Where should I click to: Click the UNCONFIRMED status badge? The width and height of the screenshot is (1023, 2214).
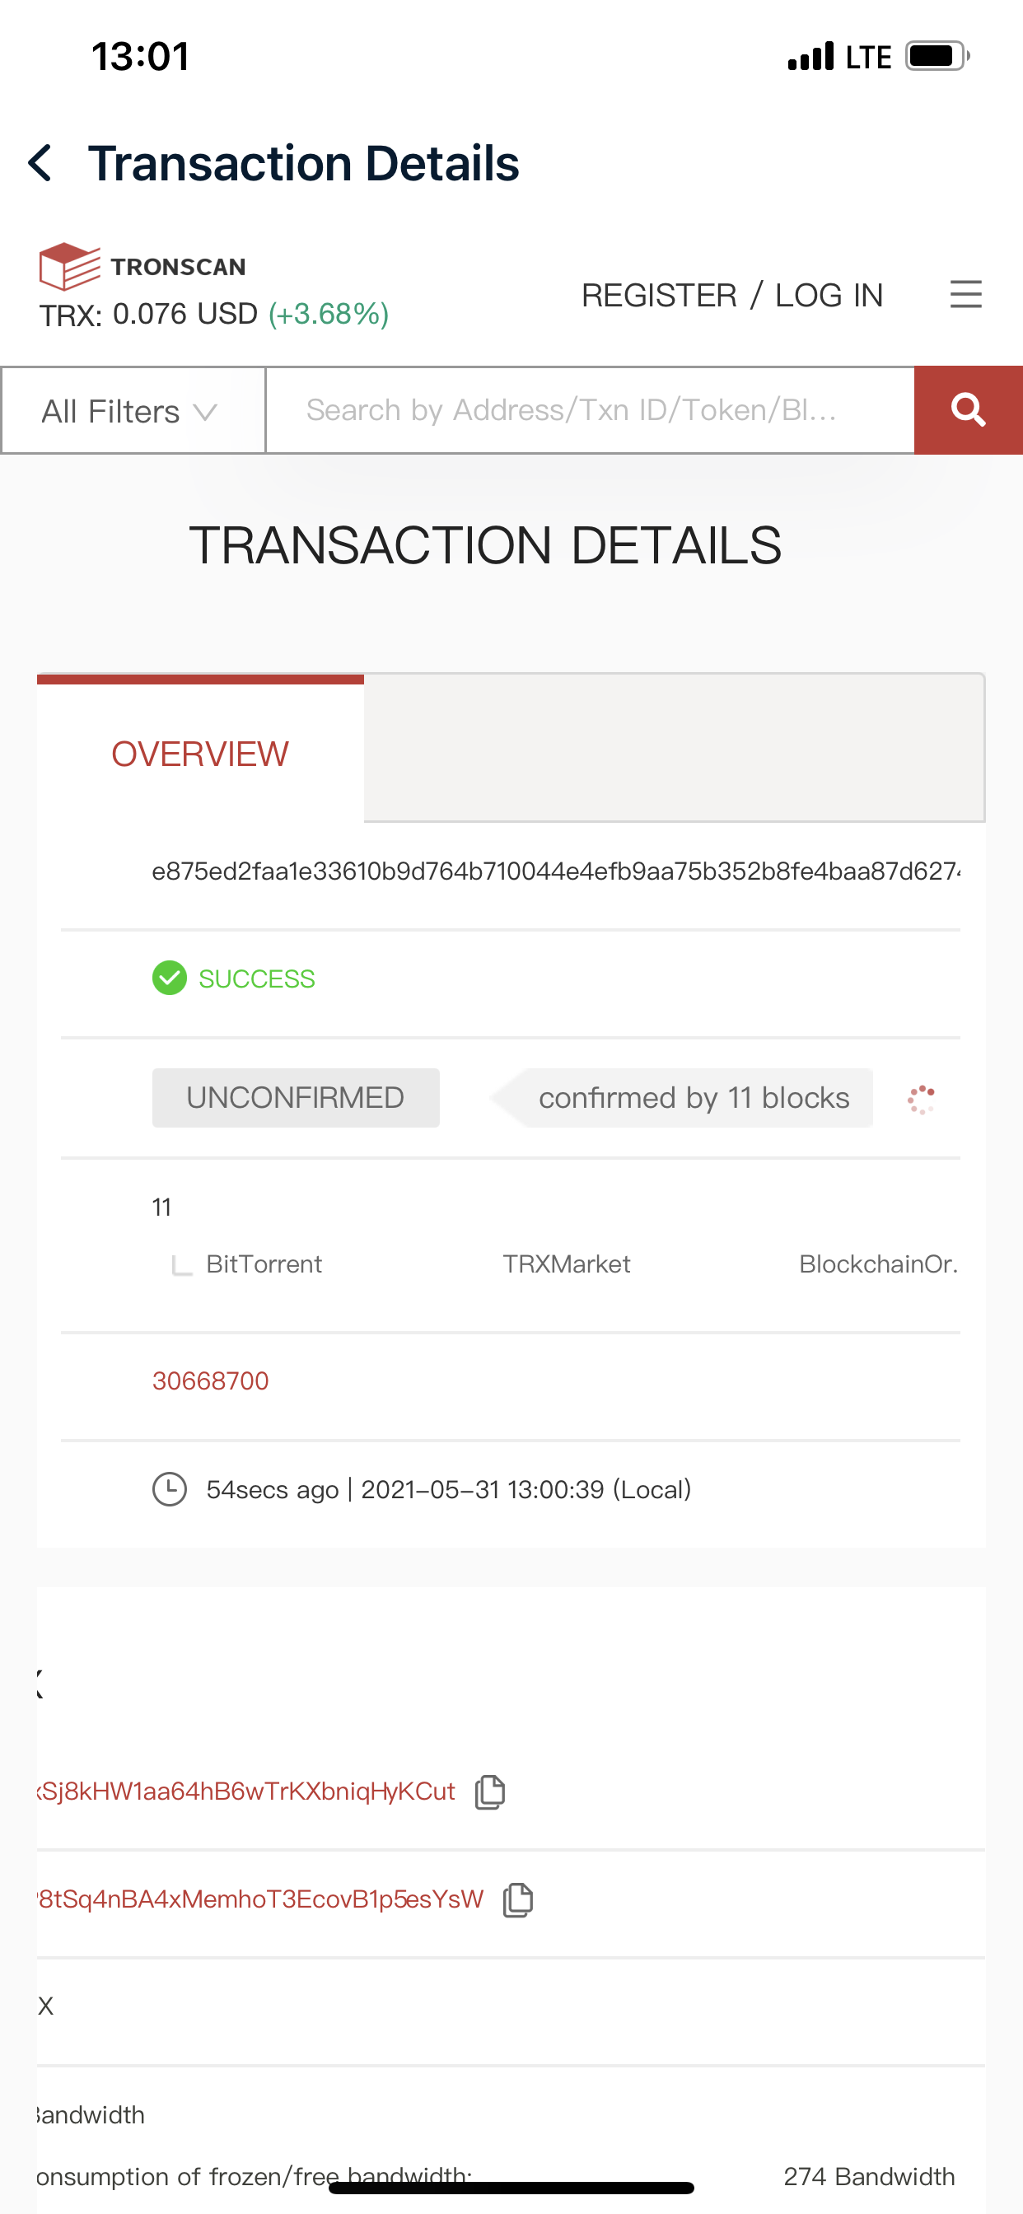pyautogui.click(x=296, y=1098)
